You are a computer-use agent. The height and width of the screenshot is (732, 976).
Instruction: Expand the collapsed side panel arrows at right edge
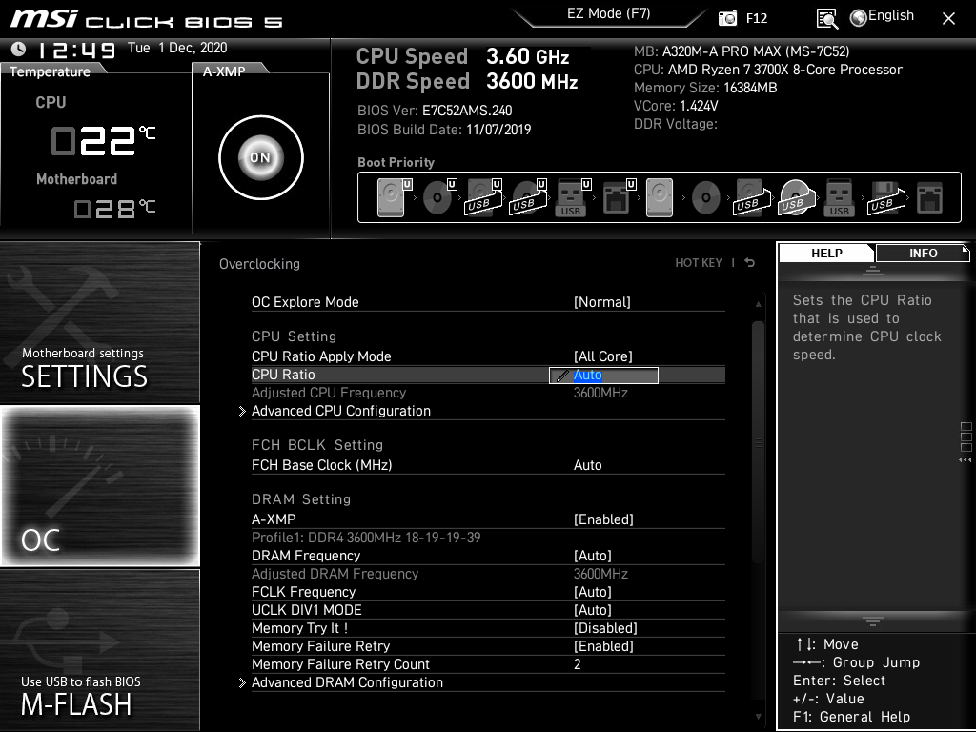click(x=965, y=460)
